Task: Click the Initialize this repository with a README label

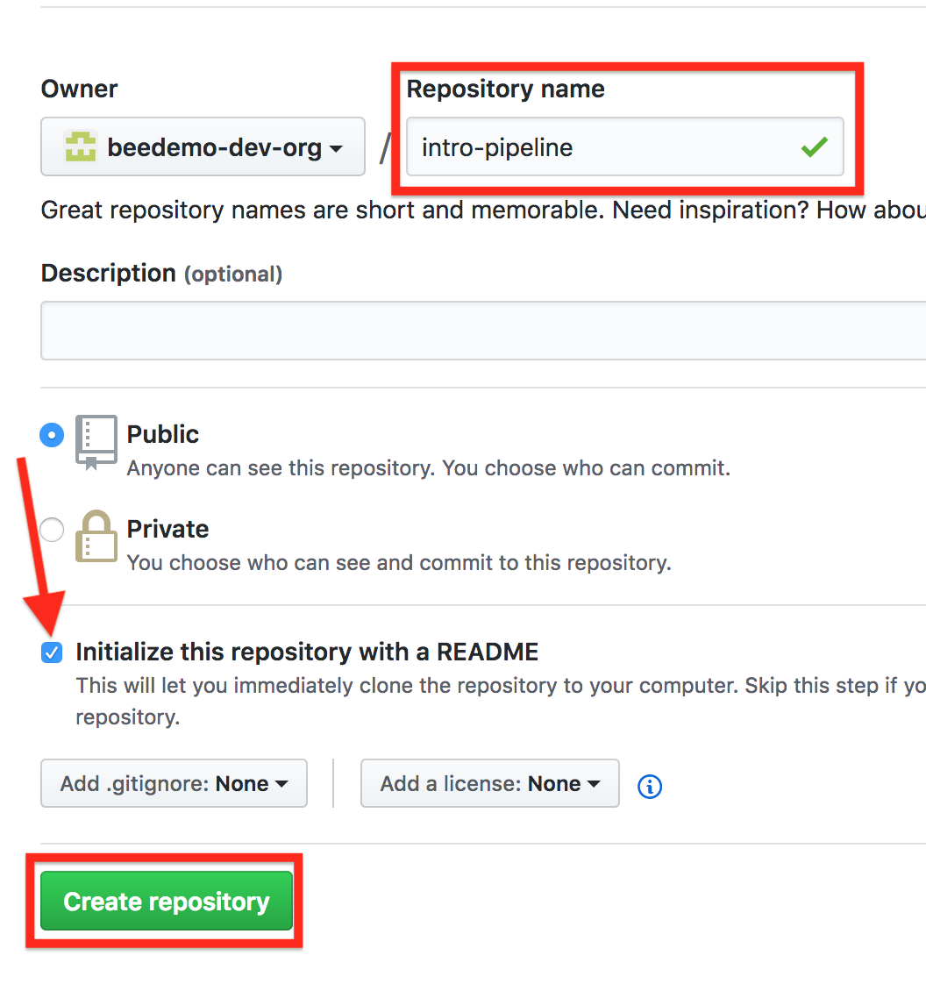Action: 307,652
